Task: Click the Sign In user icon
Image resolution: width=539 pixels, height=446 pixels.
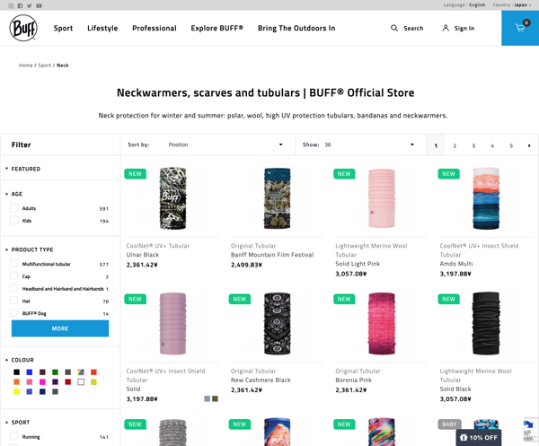Action: tap(446, 28)
